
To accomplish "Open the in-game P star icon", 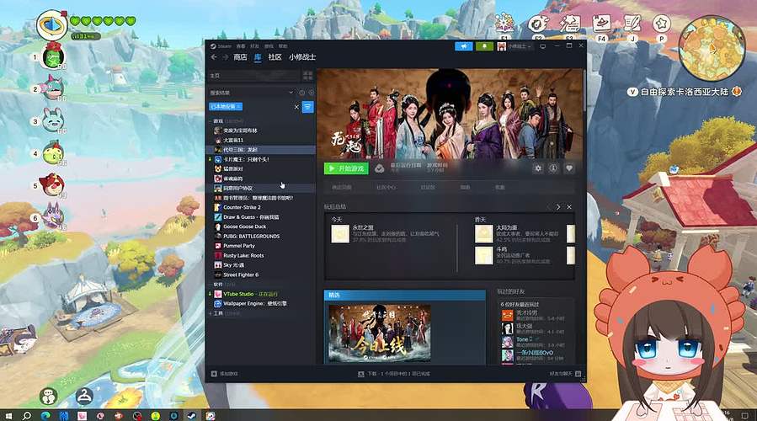I will 661,24.
